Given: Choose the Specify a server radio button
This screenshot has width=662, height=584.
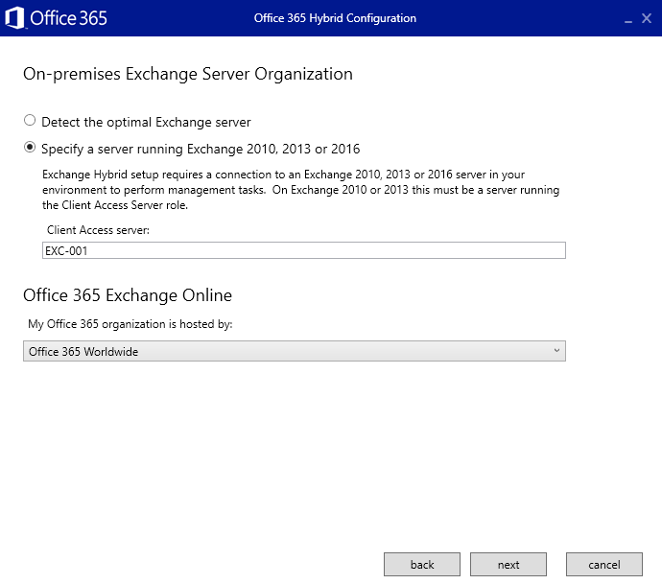Looking at the screenshot, I should (x=30, y=148).
